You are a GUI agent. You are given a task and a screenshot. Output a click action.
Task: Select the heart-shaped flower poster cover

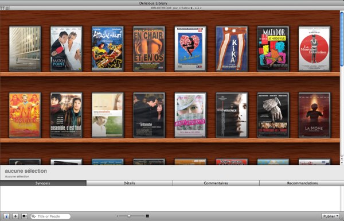[190, 49]
